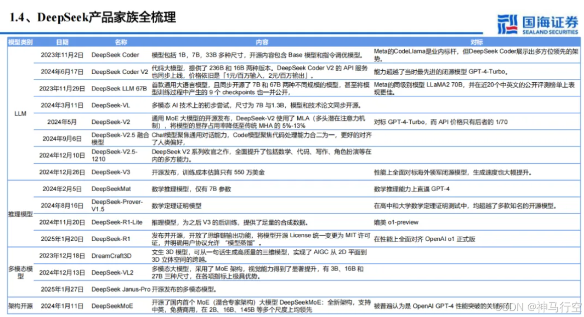Select the 'DeepSeek-V2' name cell
This screenshot has height=317, width=584.
click(x=110, y=122)
